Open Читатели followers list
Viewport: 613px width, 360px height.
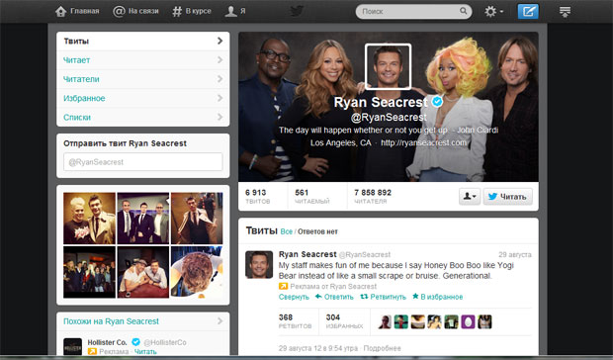[142, 79]
